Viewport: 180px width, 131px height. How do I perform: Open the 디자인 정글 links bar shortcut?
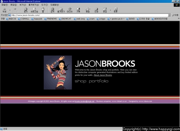[x=143, y=19]
